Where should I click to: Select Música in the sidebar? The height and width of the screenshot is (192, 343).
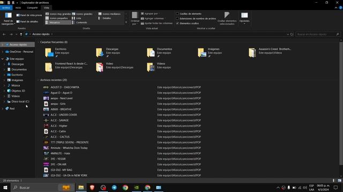click(x=16, y=85)
